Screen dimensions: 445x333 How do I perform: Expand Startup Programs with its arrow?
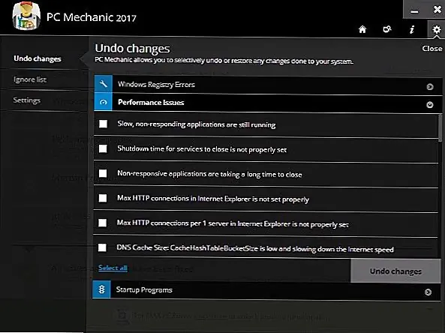pos(428,292)
